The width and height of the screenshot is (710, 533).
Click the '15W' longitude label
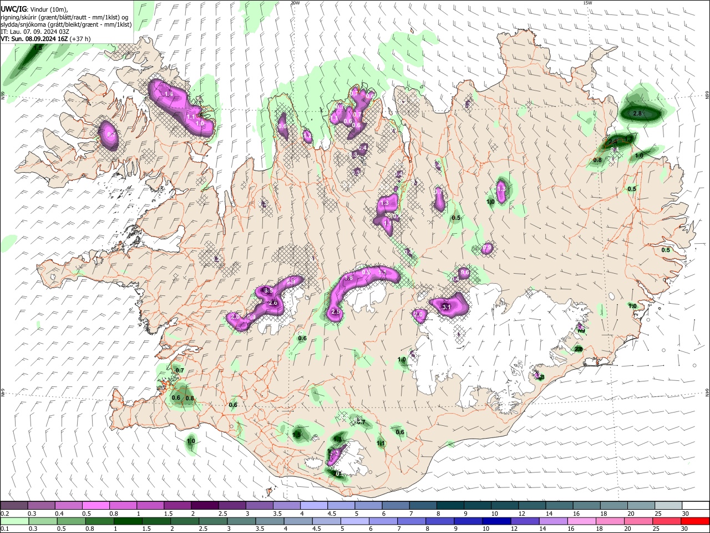point(587,3)
